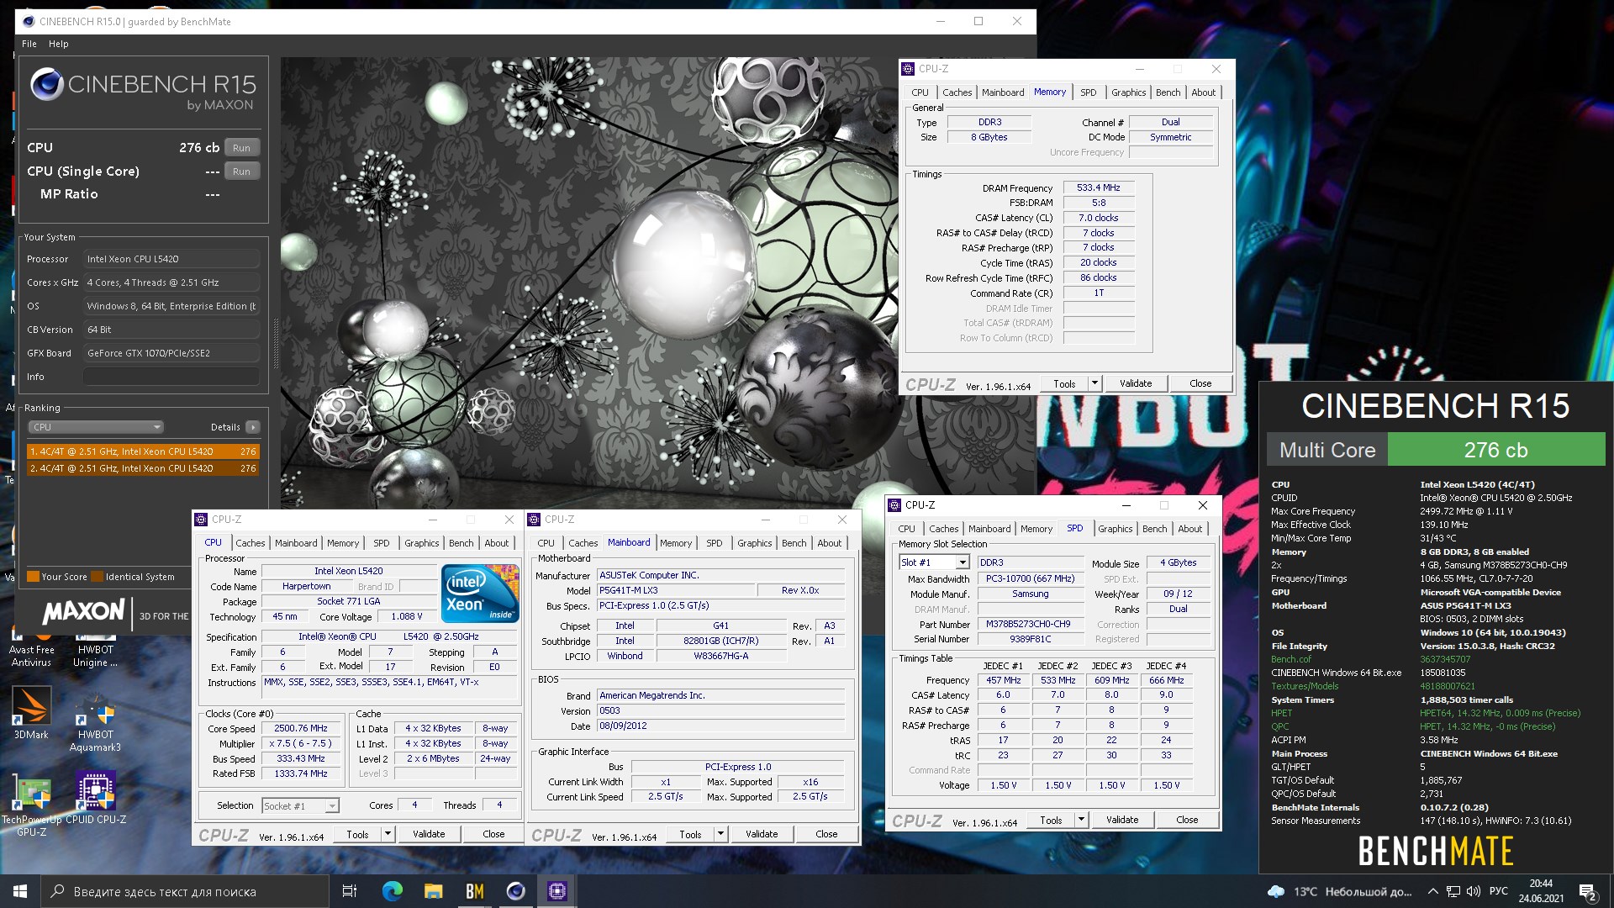The height and width of the screenshot is (908, 1614).
Task: Expand Tools arrow in Mainboard window
Action: point(720,834)
